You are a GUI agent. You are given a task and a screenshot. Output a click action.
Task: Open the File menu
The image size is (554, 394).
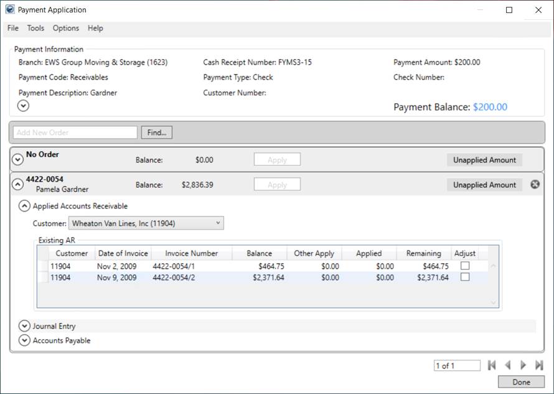tap(13, 28)
